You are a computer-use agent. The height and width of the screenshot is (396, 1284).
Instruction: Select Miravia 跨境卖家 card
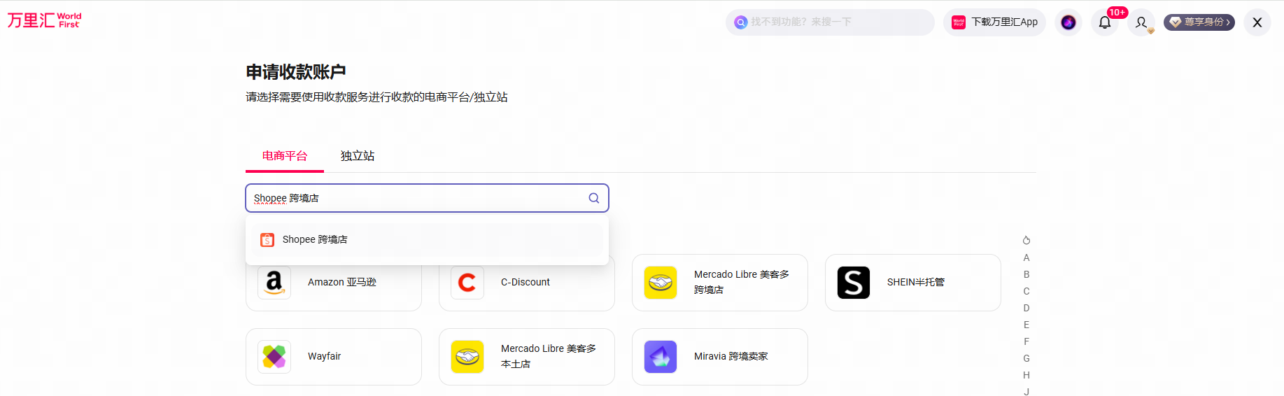pos(720,357)
